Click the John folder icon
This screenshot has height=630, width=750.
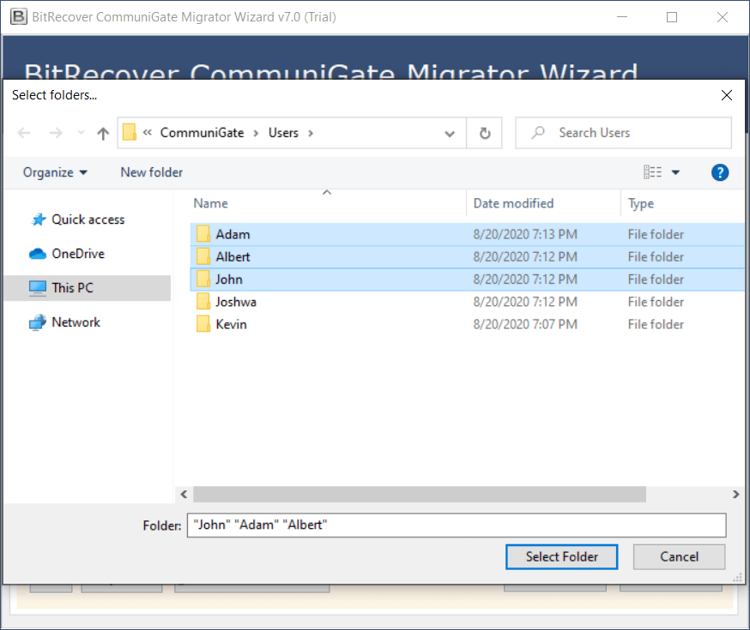pyautogui.click(x=203, y=279)
